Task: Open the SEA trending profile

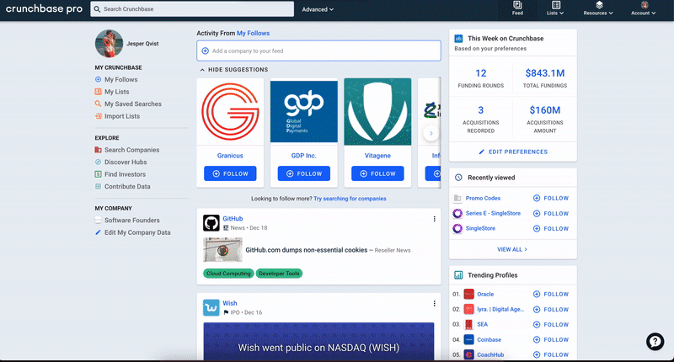Action: click(x=482, y=324)
